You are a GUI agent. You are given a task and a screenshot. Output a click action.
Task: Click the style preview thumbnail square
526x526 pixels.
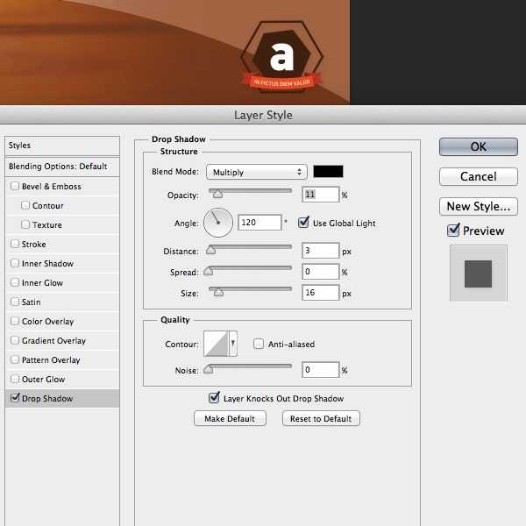478,273
